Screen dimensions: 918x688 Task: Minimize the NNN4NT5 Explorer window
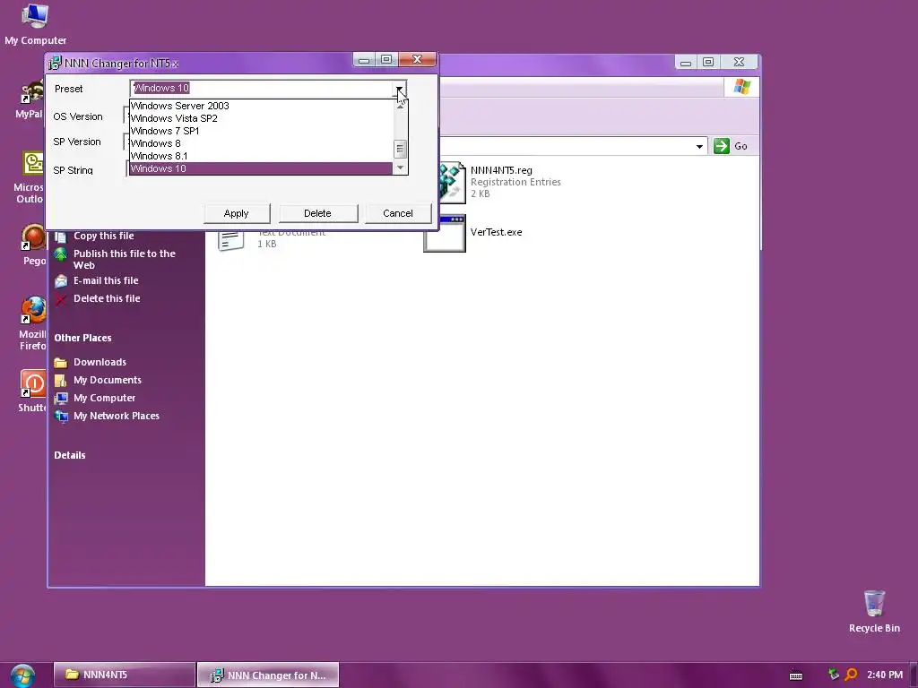(686, 62)
